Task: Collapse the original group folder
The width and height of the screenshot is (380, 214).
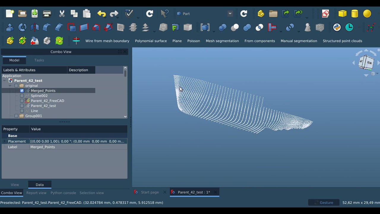Action: click(x=10, y=86)
